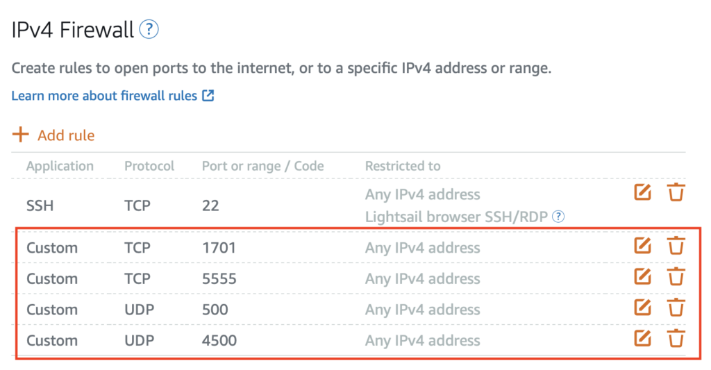Click the external link icon after Learn more
The image size is (711, 370).
pos(208,96)
